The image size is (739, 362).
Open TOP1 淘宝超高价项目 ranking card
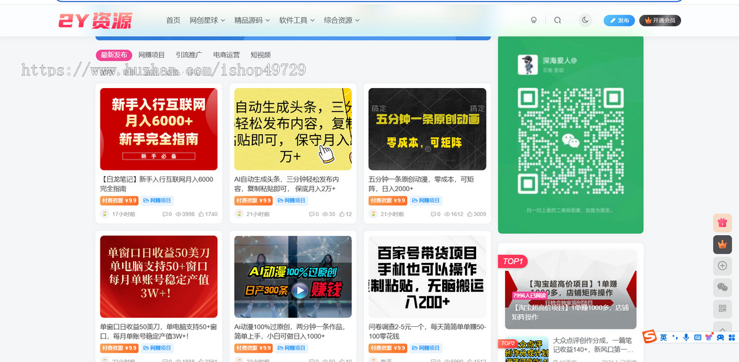pos(571,289)
